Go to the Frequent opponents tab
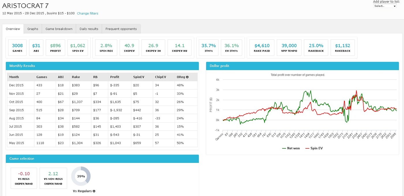This screenshot has width=404, height=196. click(x=121, y=29)
